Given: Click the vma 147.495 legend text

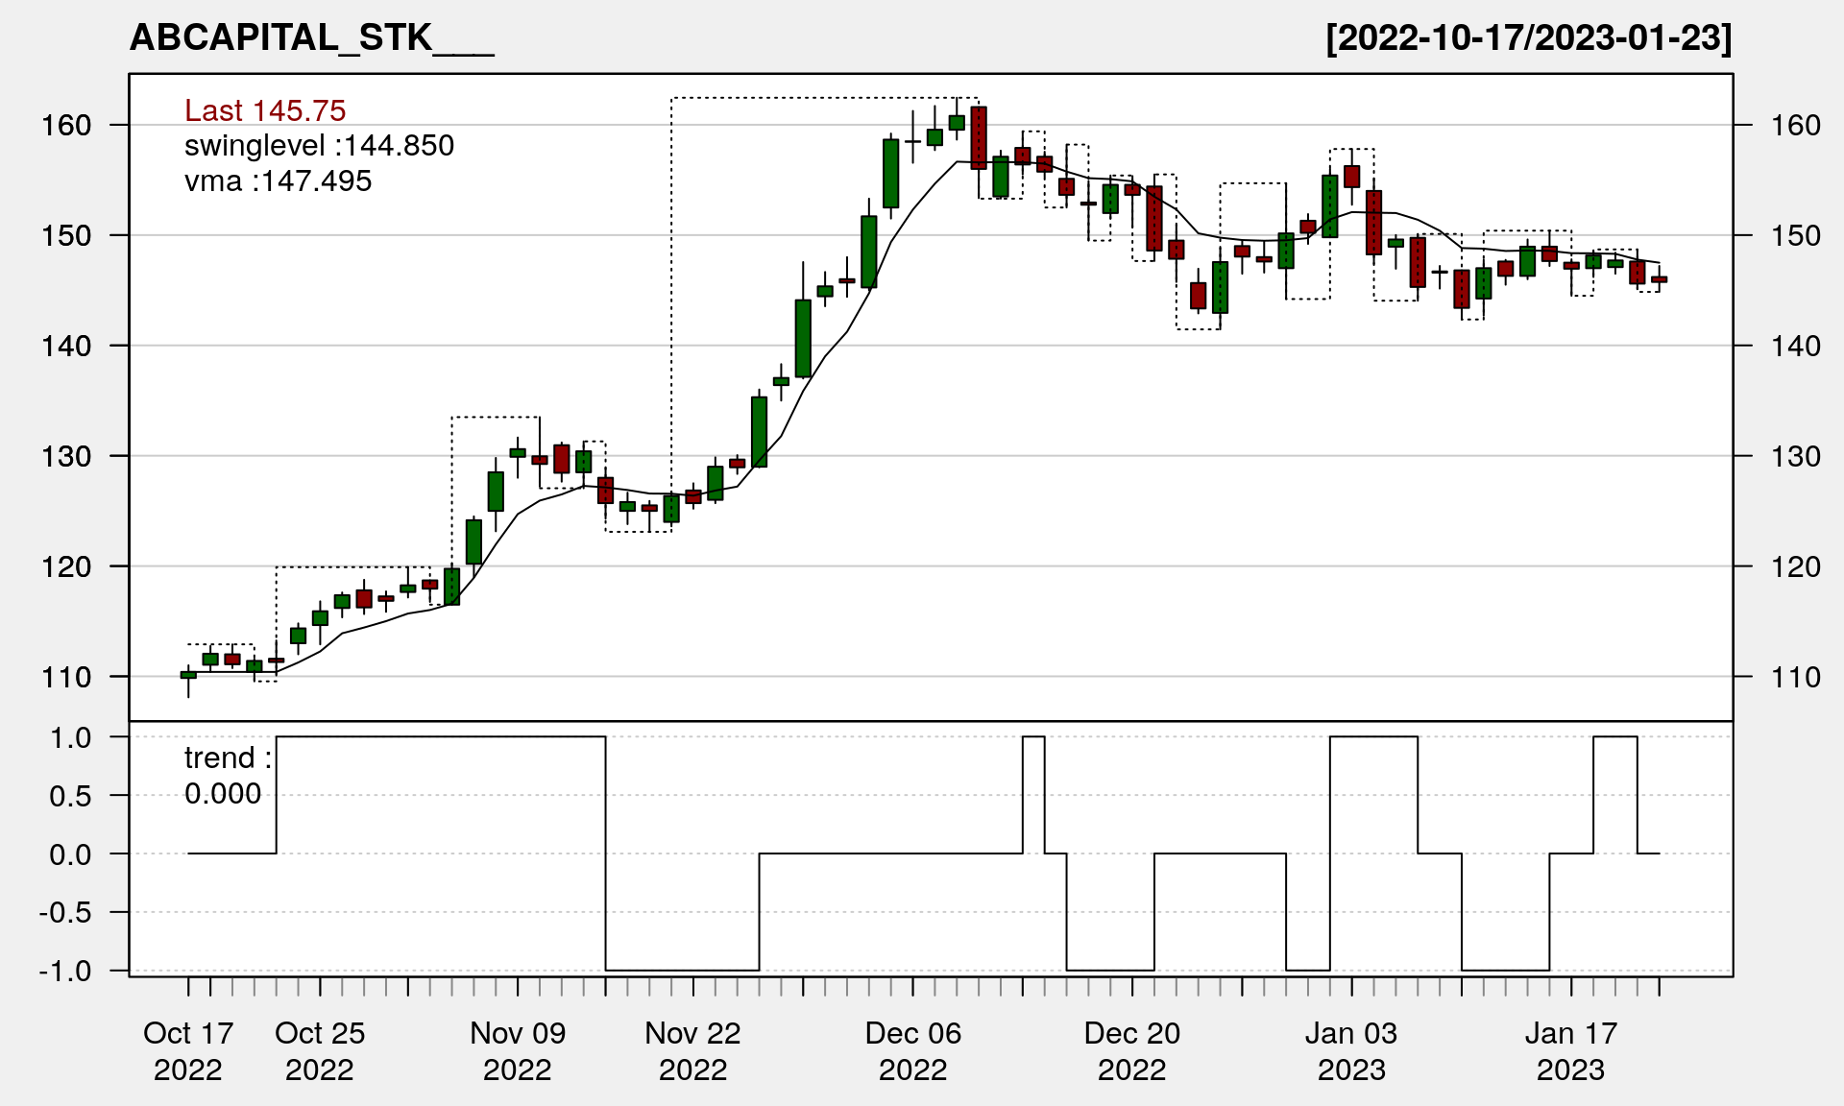Looking at the screenshot, I should [278, 181].
